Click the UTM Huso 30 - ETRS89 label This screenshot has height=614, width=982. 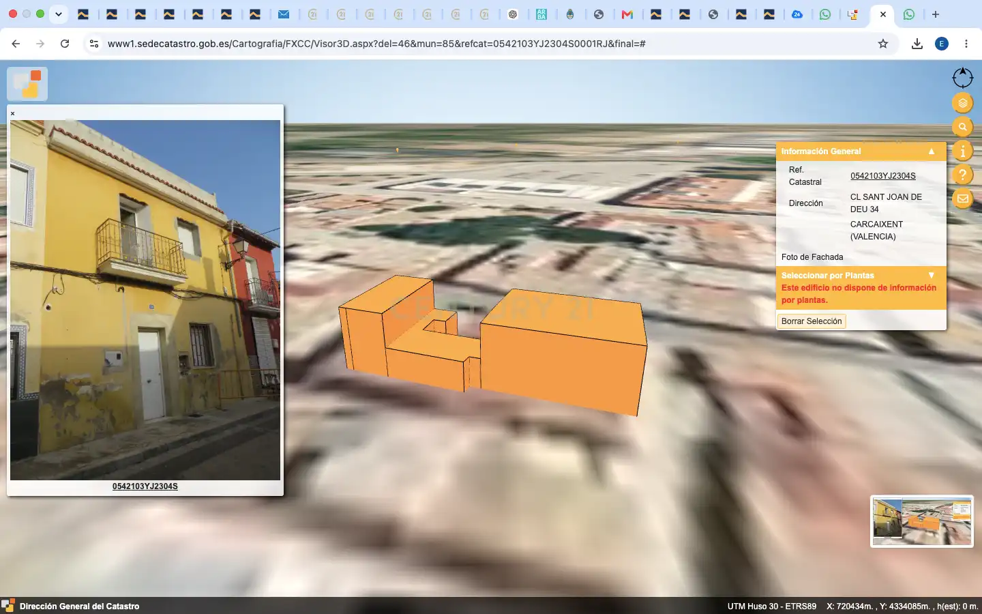click(772, 606)
